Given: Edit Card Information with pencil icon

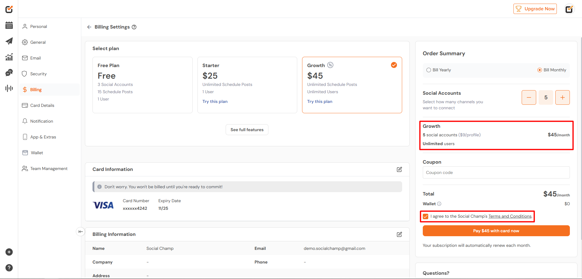Looking at the screenshot, I should tap(399, 169).
